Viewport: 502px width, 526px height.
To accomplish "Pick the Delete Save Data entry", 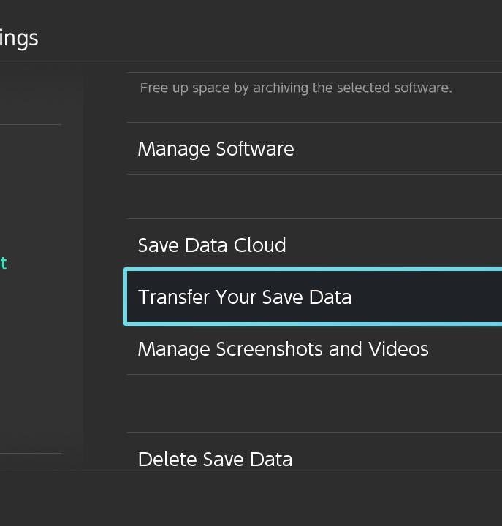I will click(x=314, y=459).
